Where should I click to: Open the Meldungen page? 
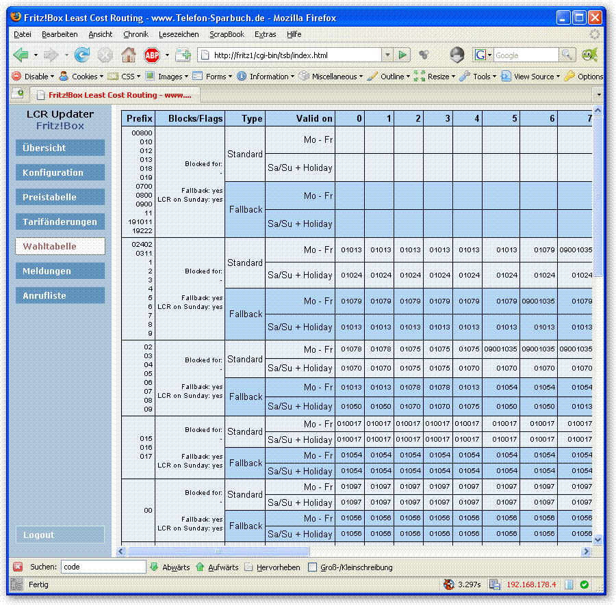point(60,271)
